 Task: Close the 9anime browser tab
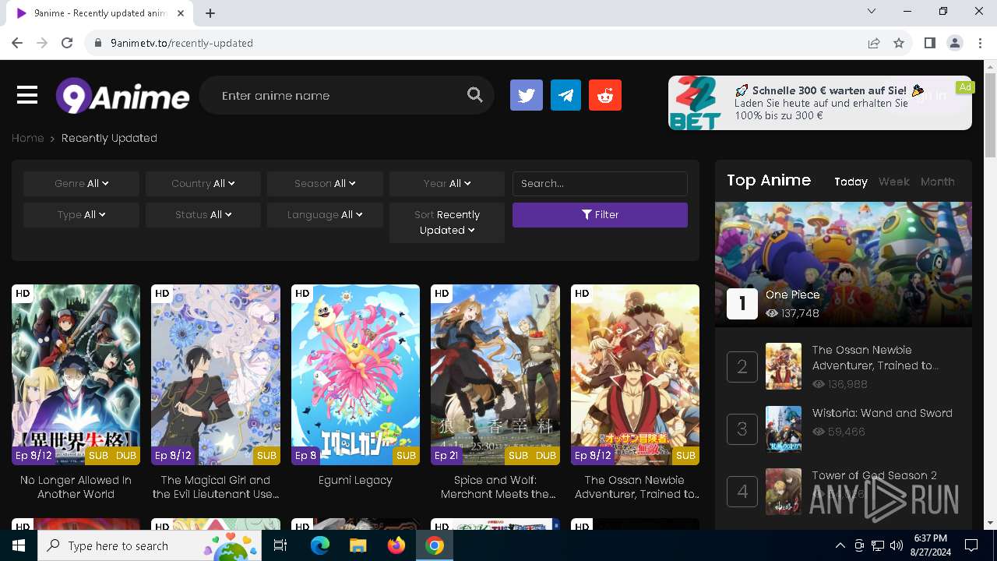181,13
